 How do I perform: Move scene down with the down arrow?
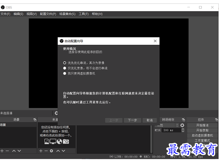19,151
